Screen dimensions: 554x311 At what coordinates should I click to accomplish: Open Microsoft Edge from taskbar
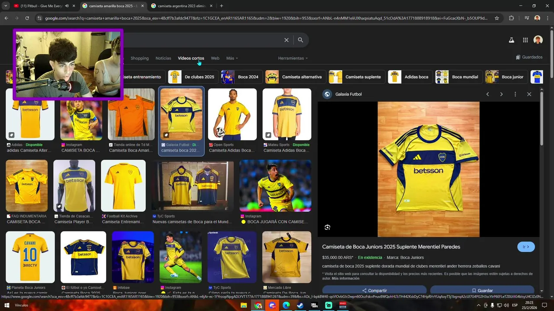click(286, 305)
